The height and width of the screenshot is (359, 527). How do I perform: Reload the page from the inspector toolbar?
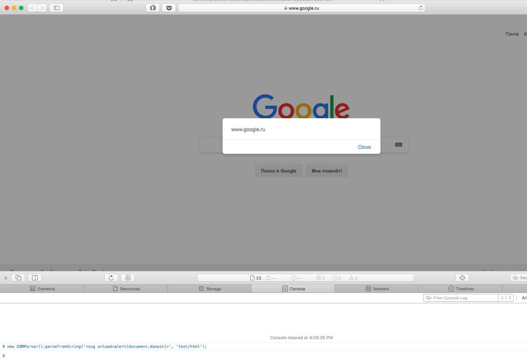click(x=111, y=278)
